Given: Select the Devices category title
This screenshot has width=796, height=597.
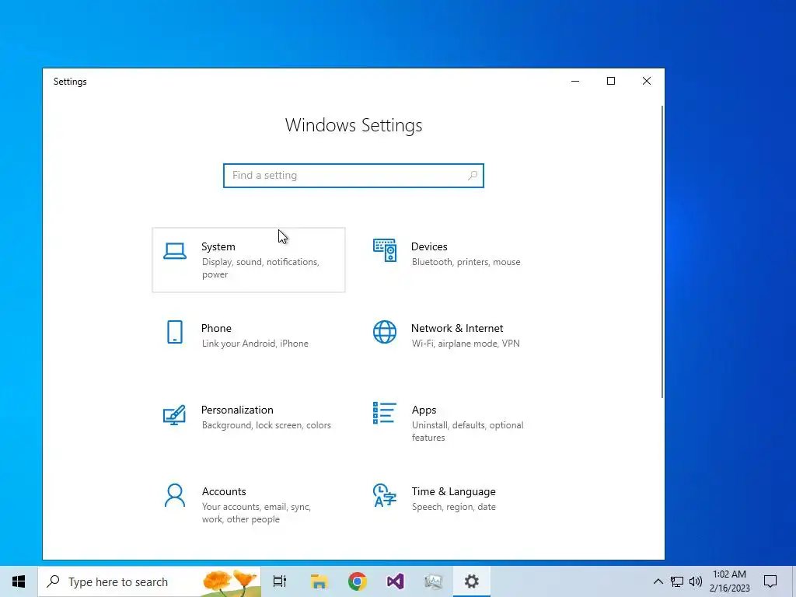Looking at the screenshot, I should [429, 246].
